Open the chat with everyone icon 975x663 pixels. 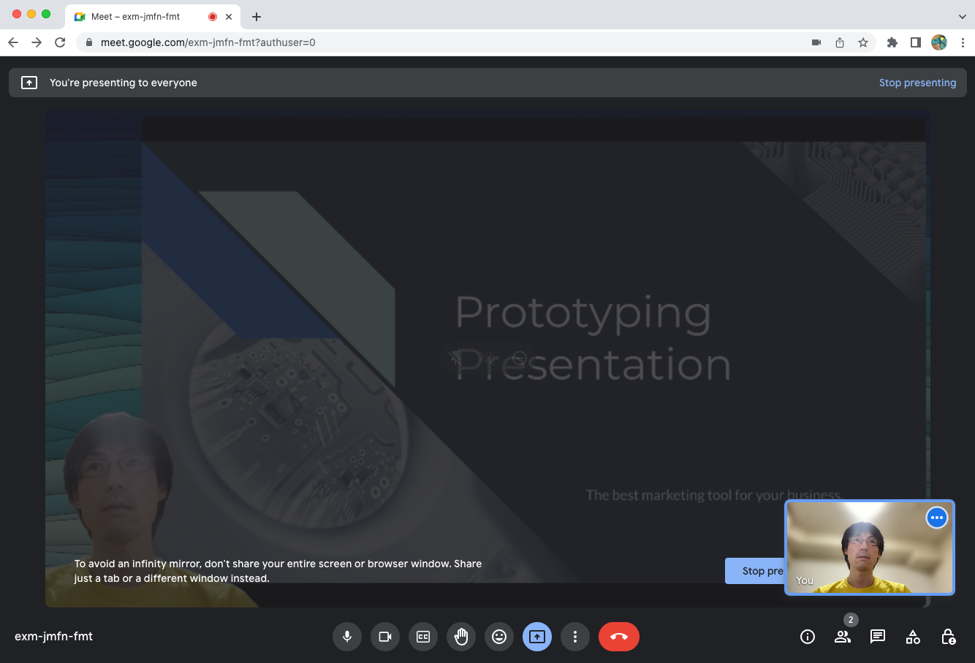(x=878, y=637)
